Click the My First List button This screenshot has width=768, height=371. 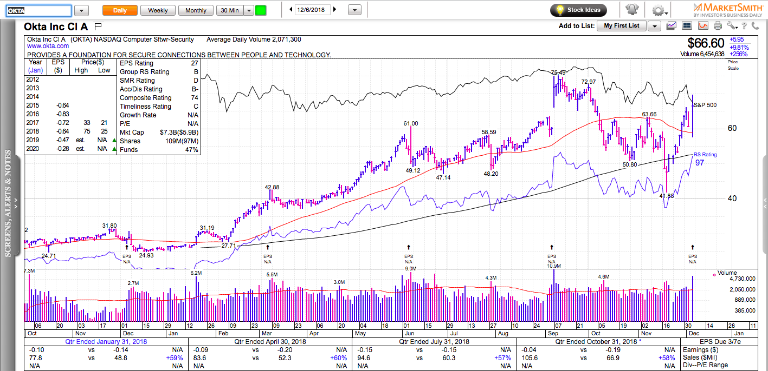click(622, 26)
